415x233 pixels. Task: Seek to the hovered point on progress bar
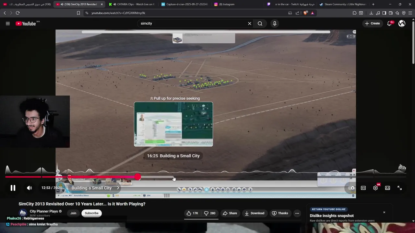(x=173, y=177)
